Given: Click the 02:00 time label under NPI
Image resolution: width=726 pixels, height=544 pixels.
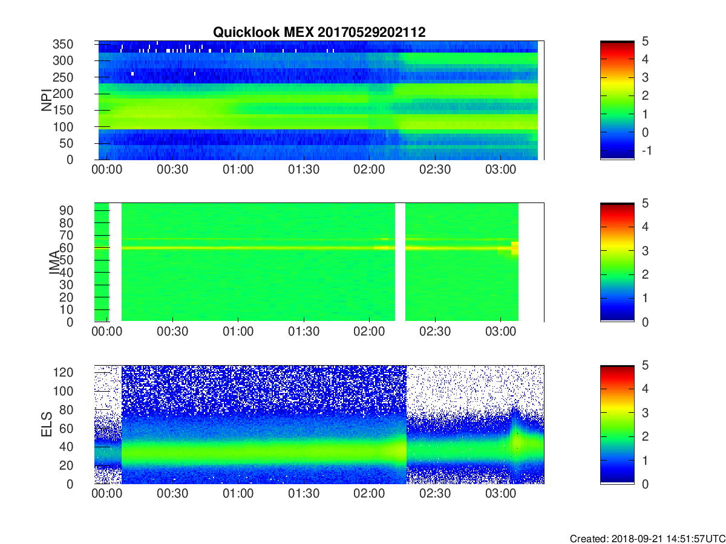Looking at the screenshot, I should click(x=370, y=170).
